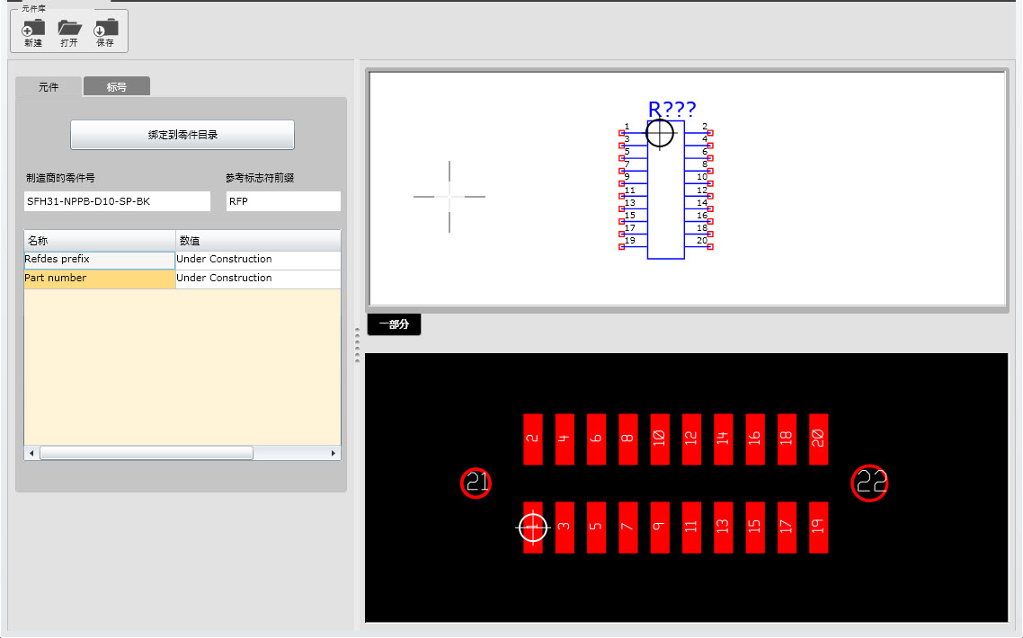Select footprint pad 3
Screen dimensions: 1023x638
[x=565, y=527]
